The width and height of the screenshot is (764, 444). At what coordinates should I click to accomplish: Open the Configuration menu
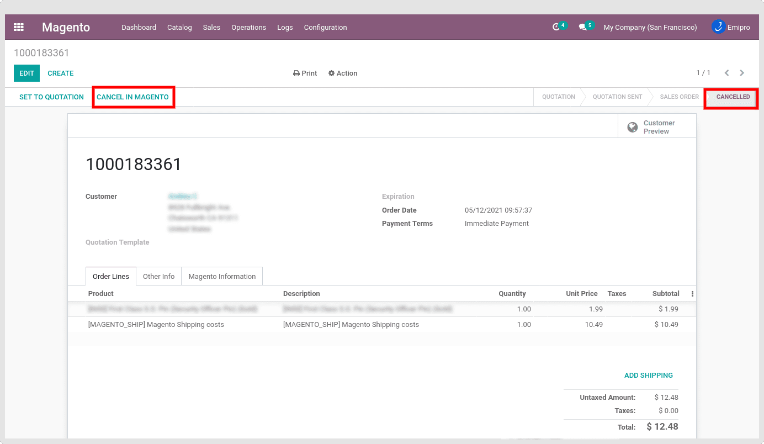click(x=325, y=28)
